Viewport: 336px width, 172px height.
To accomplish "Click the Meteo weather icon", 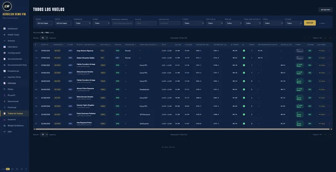I will (5, 89).
